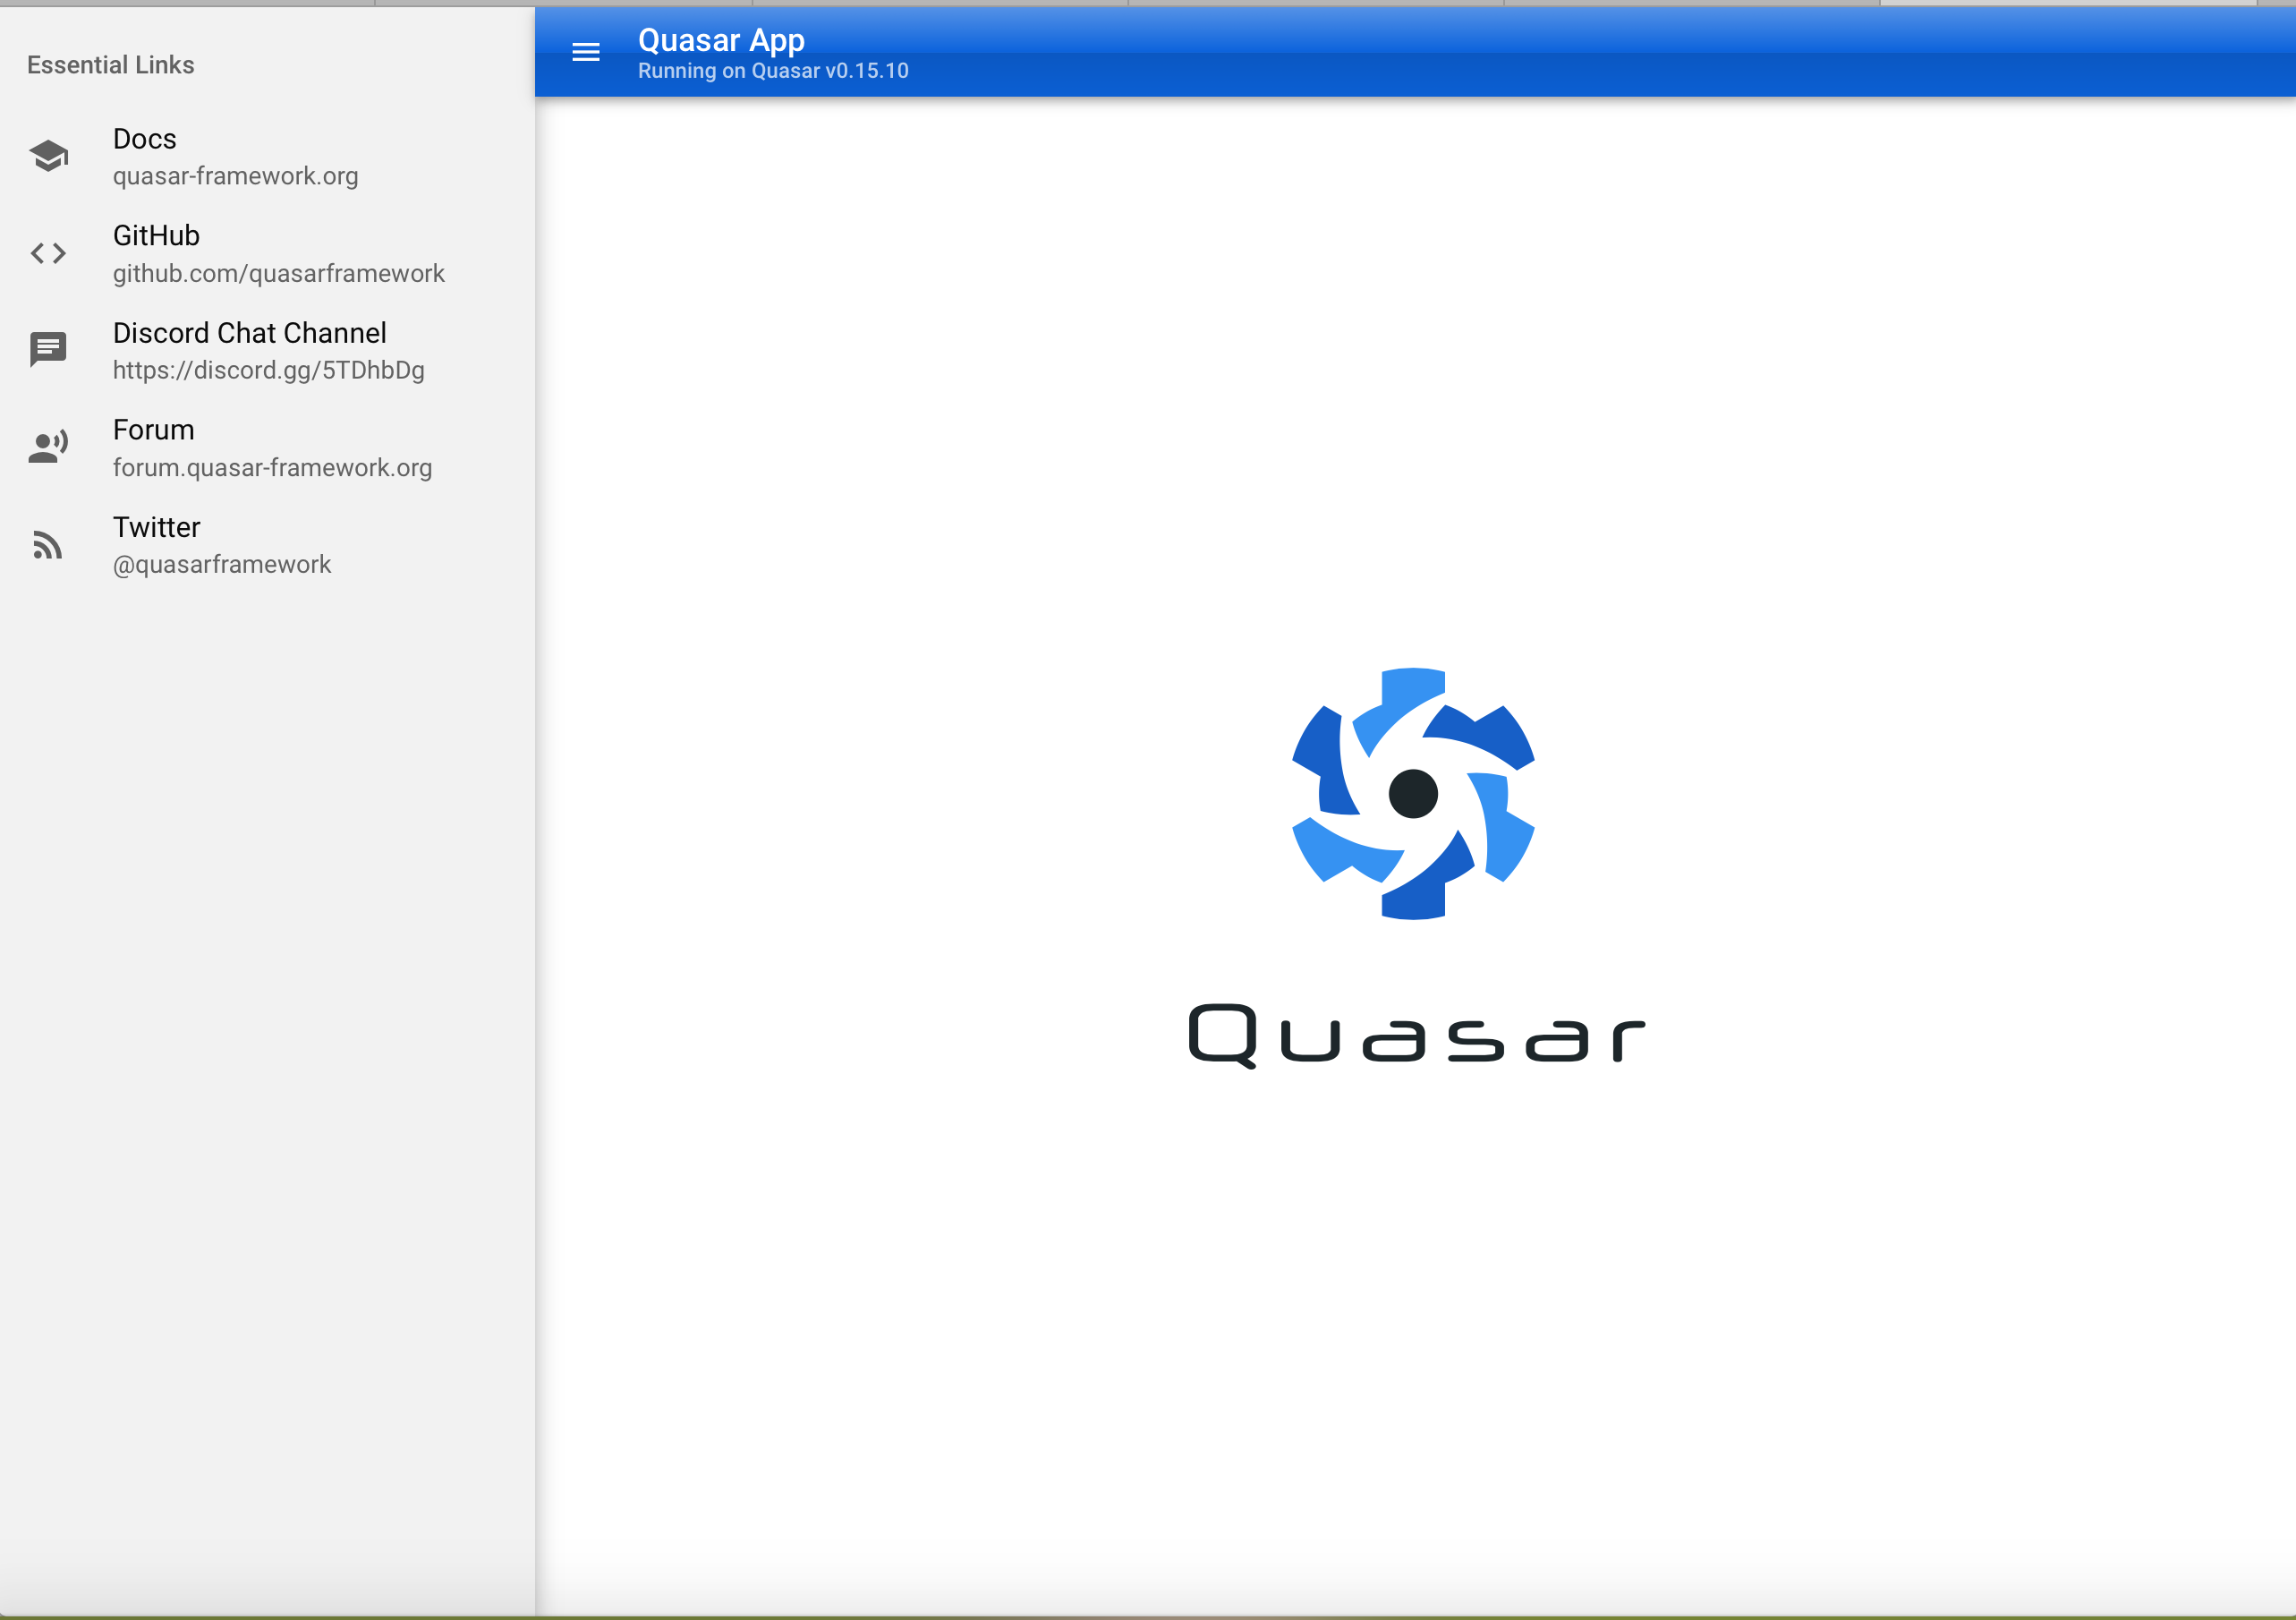
Task: Click the GitHub code brackets icon
Action: [48, 253]
